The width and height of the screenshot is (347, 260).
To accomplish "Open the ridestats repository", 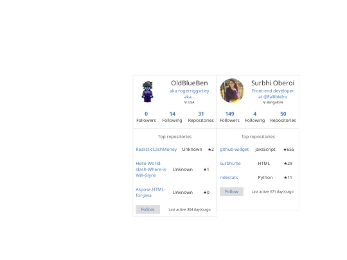I will (229, 178).
